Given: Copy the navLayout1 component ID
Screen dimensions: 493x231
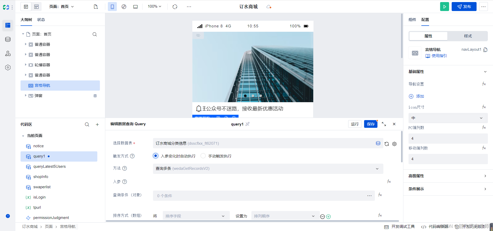Looking at the screenshot, I should tap(485, 50).
